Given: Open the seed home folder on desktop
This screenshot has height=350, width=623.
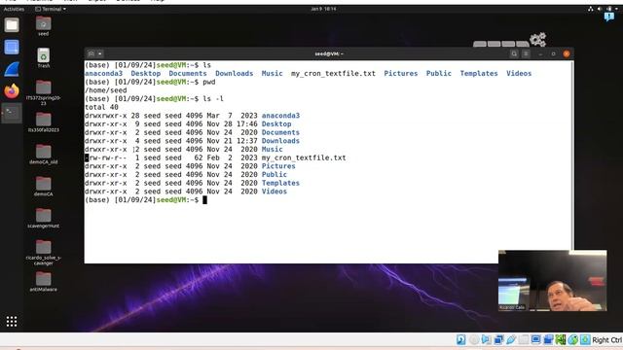Looking at the screenshot, I should tap(43, 26).
